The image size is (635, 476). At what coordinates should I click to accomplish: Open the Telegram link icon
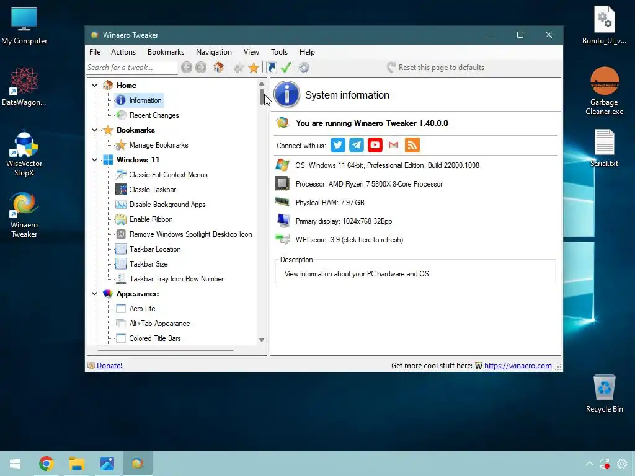357,145
